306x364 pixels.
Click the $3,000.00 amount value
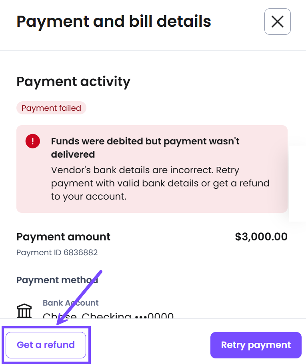pos(261,237)
